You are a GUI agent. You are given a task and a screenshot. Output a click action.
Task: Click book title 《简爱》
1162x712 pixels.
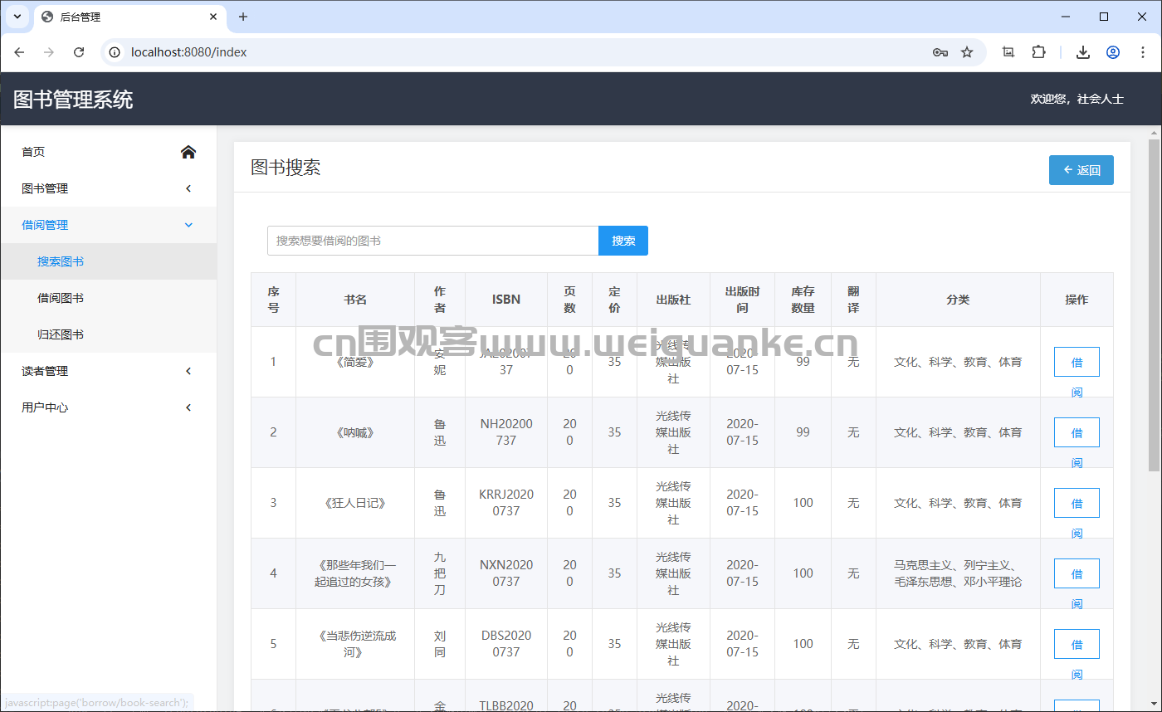(355, 362)
